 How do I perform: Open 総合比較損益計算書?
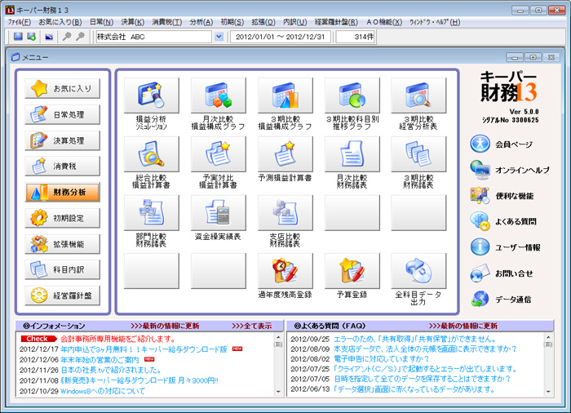point(152,154)
